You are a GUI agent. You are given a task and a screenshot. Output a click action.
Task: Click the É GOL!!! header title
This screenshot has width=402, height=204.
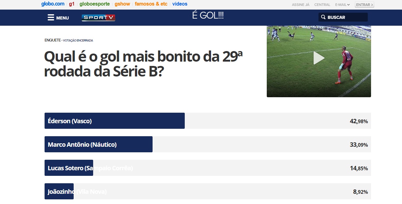[208, 16]
